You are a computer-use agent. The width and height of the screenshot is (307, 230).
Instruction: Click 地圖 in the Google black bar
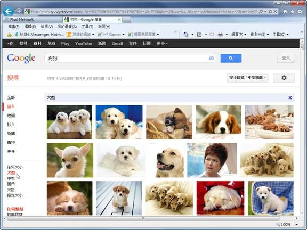51,44
